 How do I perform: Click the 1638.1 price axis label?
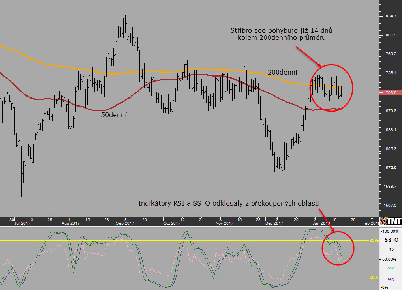pyautogui.click(x=390, y=130)
